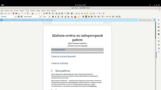The image size is (161, 90).
Task: Click the Содержание heading in document
Action: tap(58, 49)
